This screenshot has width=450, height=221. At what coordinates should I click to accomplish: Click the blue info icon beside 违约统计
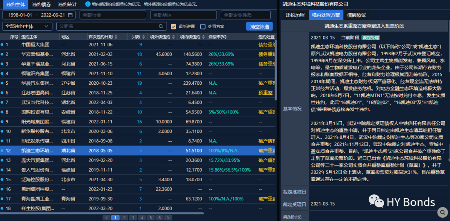click(x=88, y=4)
